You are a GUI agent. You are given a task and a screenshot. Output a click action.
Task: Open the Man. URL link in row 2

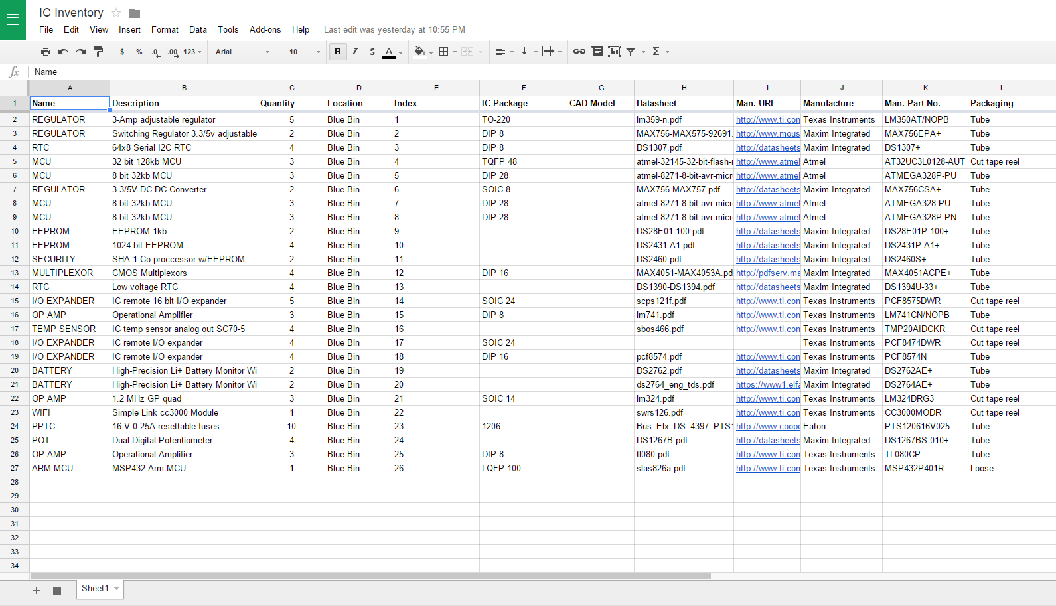point(768,119)
